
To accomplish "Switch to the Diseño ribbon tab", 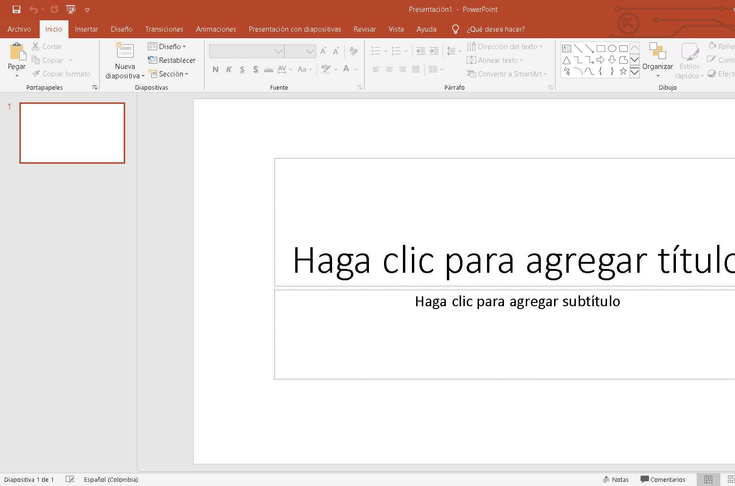I will [x=121, y=29].
